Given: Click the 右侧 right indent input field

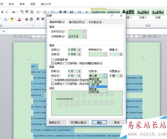Looking at the screenshot, I should click(x=73, y=54).
